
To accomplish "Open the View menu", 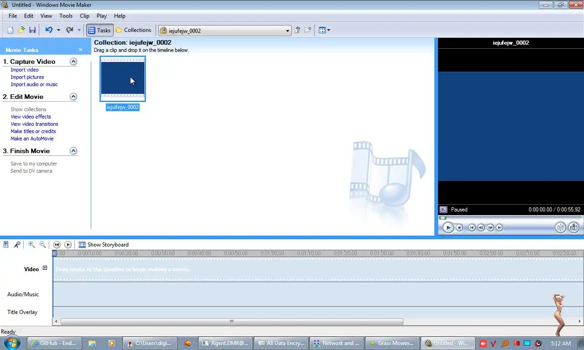I will pyautogui.click(x=46, y=15).
